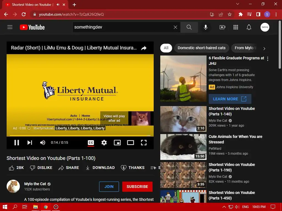Switch to theater mode
Viewport: 282px width, 211px height.
130,143
